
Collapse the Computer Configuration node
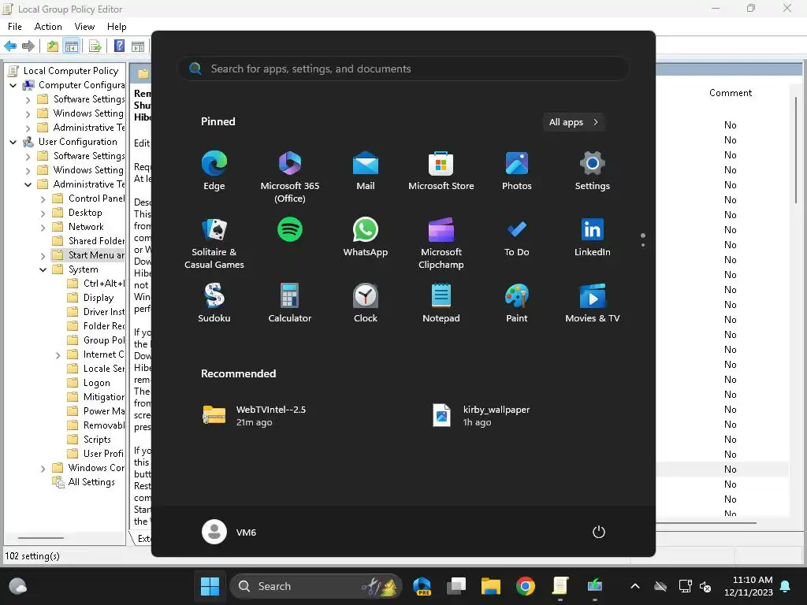point(13,85)
